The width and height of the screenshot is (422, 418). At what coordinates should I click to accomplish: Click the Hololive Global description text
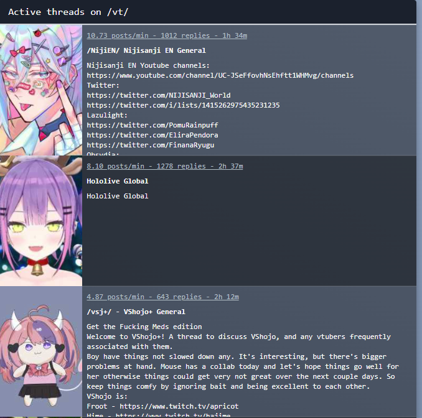point(118,196)
